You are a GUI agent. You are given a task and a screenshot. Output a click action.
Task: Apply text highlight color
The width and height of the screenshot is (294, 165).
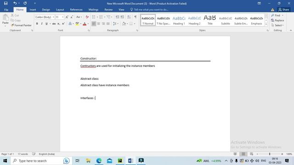(x=77, y=24)
